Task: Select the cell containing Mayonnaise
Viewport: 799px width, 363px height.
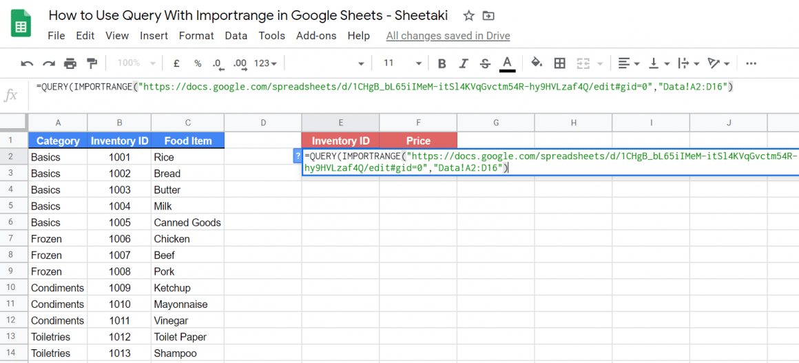Action: [188, 304]
